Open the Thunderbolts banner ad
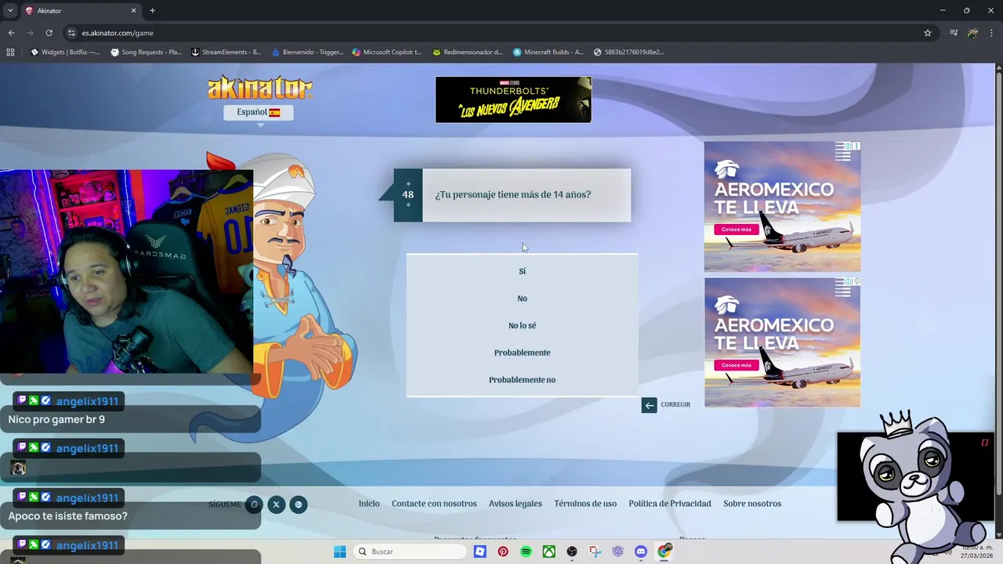Image resolution: width=1003 pixels, height=564 pixels. click(x=513, y=99)
